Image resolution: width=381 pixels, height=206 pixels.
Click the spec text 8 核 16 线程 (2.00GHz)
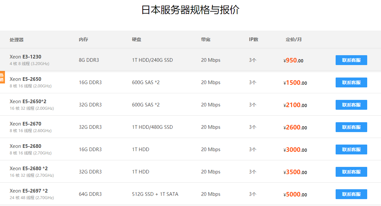(x=31, y=86)
